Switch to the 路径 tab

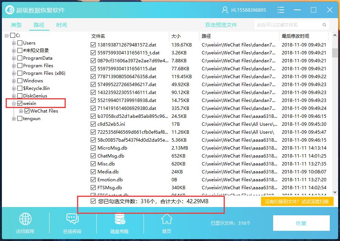(39, 25)
